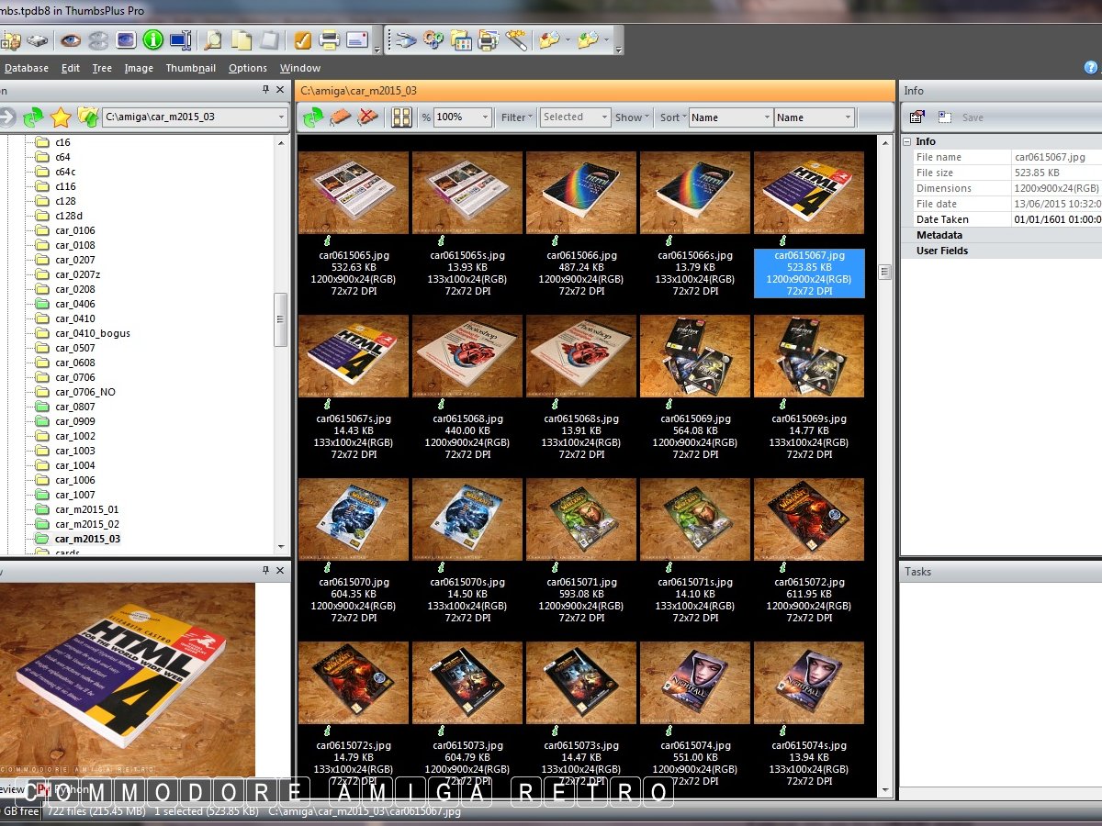Image resolution: width=1102 pixels, height=826 pixels.
Task: Click the magnifying glass find icon
Action: tap(212, 40)
